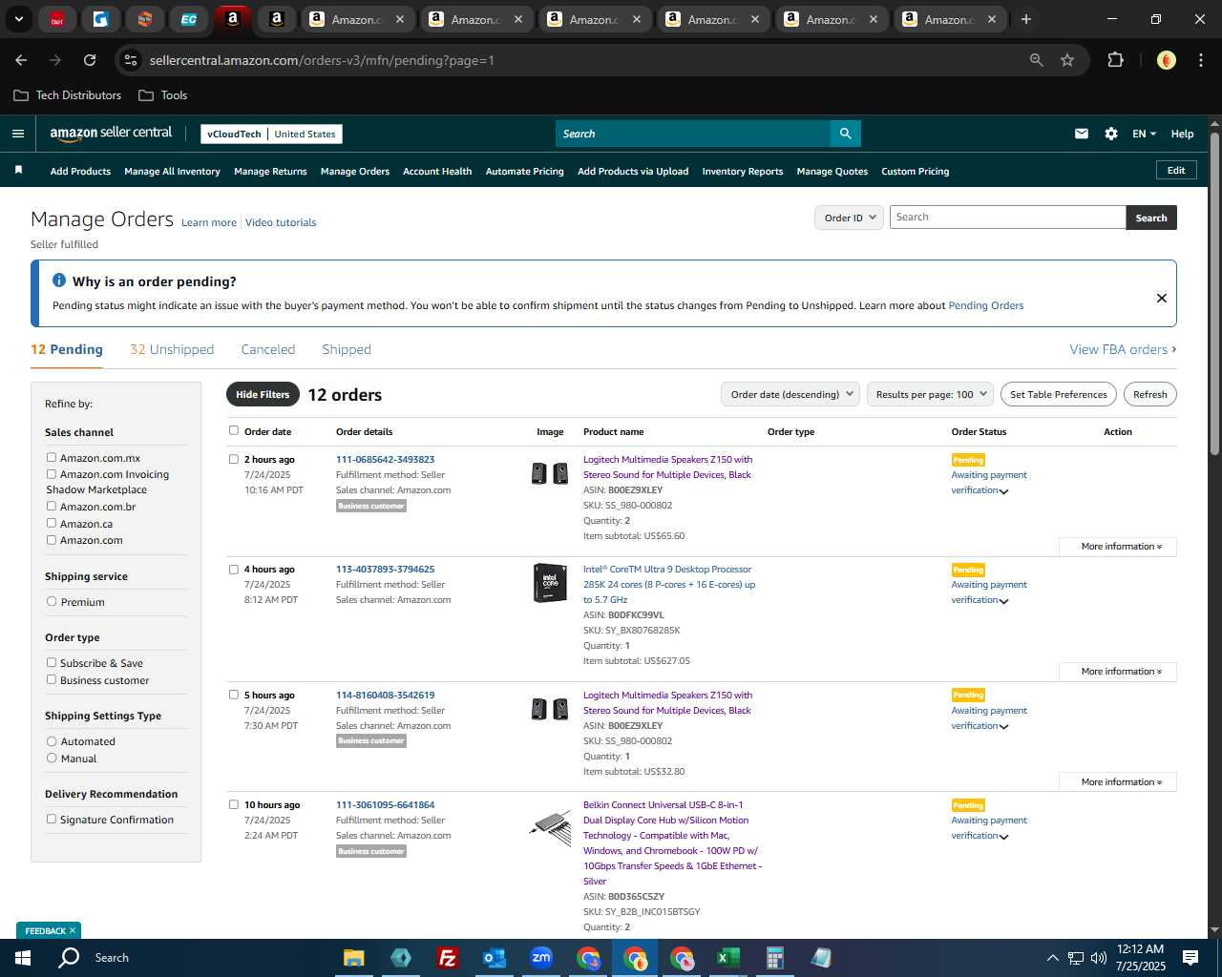Switch to the Shipped orders tab
1222x977 pixels.
click(347, 349)
